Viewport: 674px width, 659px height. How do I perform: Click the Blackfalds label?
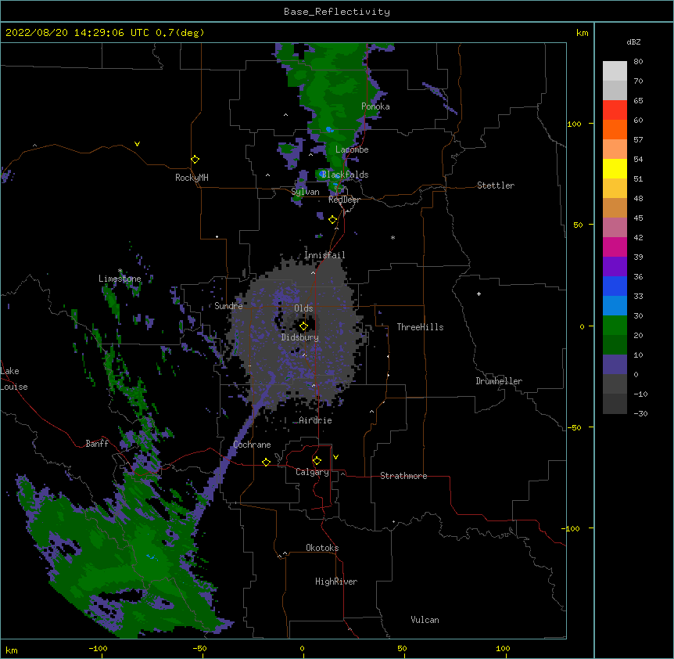point(345,175)
